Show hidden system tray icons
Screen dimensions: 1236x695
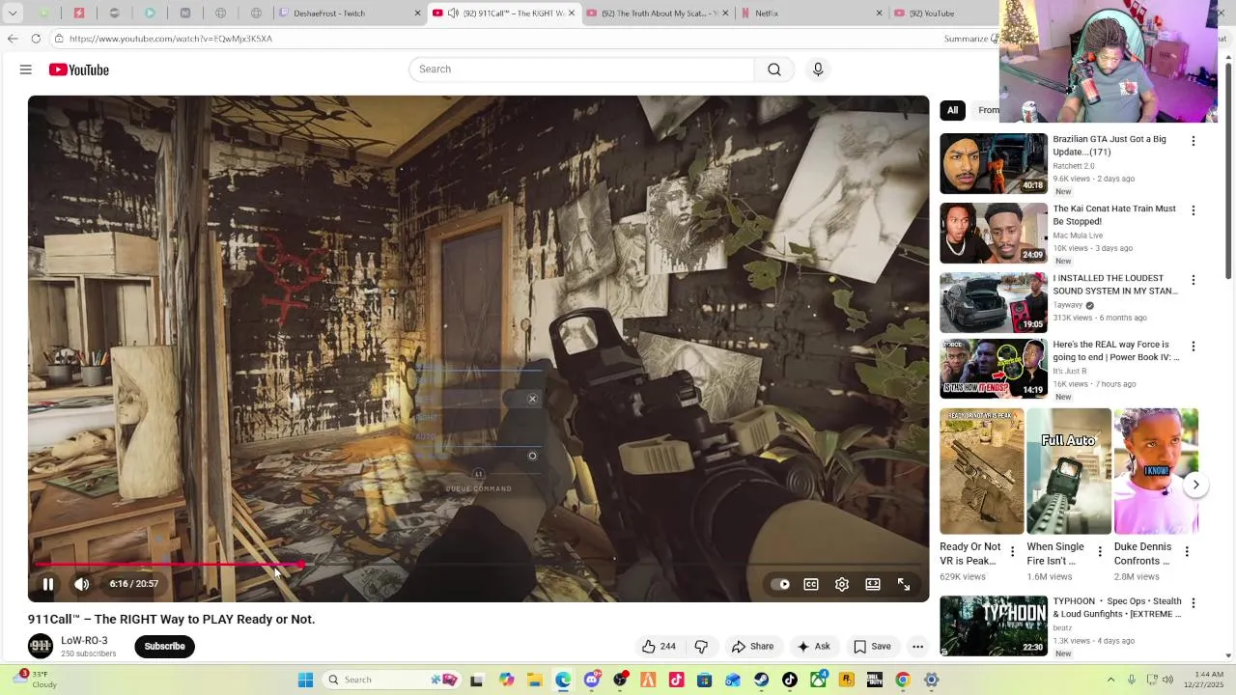(x=1110, y=681)
